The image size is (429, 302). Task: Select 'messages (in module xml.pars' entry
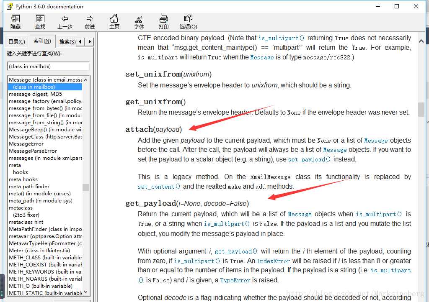pyautogui.click(x=45, y=158)
